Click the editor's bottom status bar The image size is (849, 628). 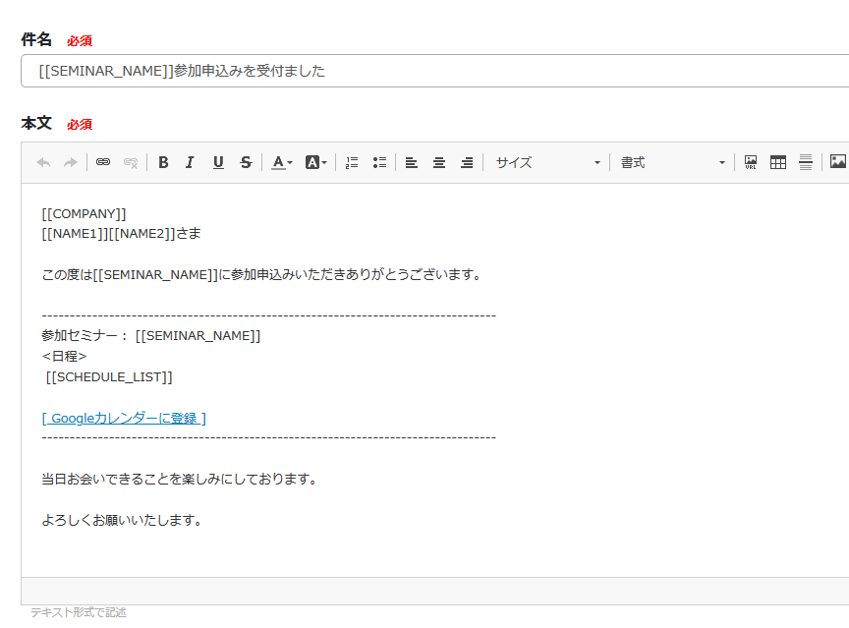[x=434, y=592]
